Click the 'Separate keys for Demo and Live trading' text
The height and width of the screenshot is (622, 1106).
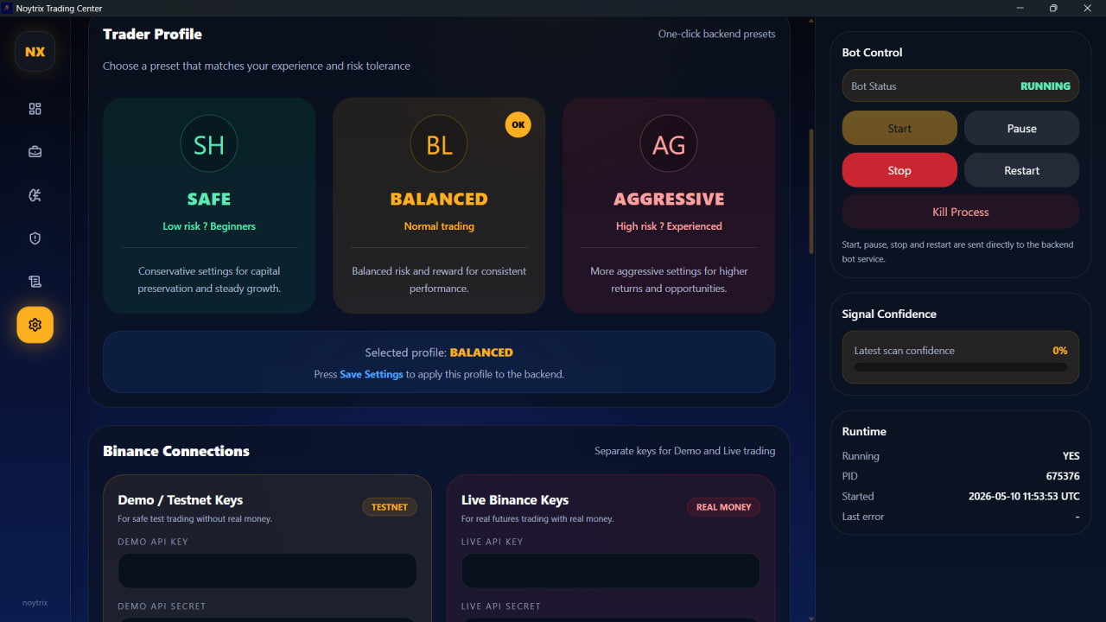[684, 451]
